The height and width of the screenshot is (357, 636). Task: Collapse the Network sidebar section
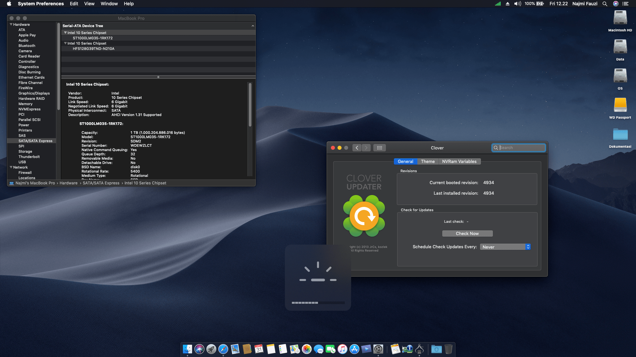pos(11,167)
